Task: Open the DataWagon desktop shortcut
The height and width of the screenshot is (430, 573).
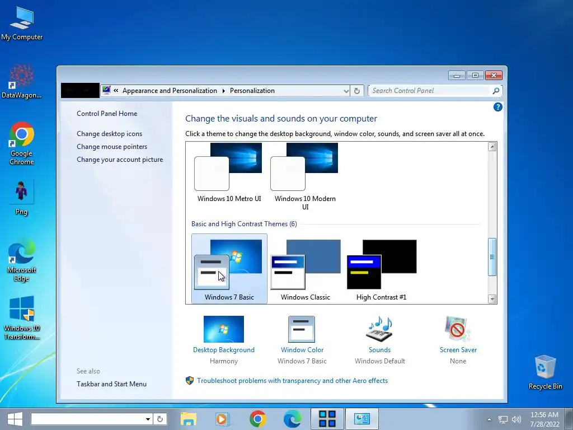Action: (22, 81)
